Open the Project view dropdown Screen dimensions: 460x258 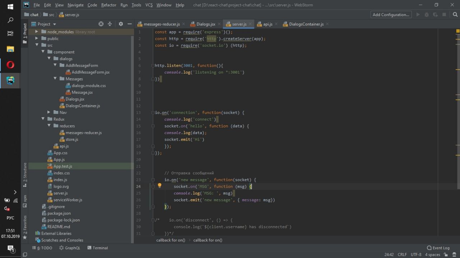[x=47, y=24]
